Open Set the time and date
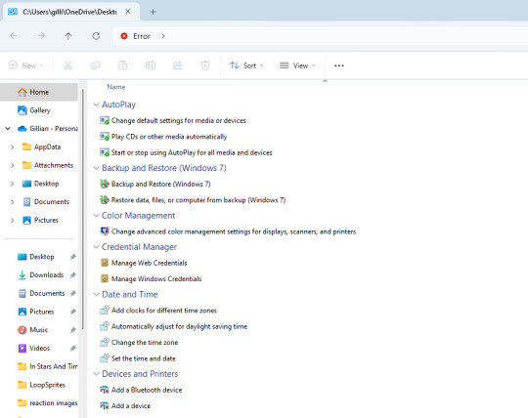The width and height of the screenshot is (528, 418). click(x=138, y=358)
